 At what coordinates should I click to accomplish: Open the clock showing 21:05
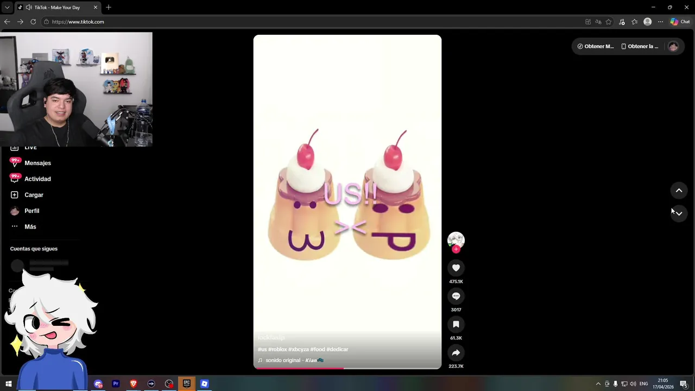point(663,384)
